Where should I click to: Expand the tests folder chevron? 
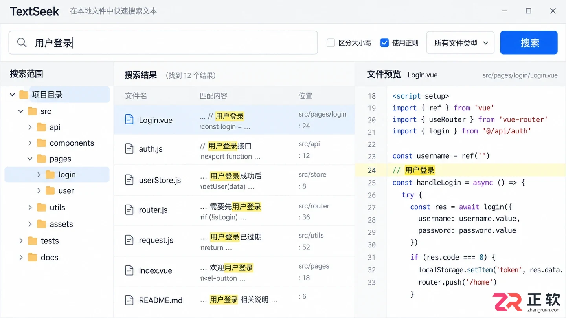point(21,241)
